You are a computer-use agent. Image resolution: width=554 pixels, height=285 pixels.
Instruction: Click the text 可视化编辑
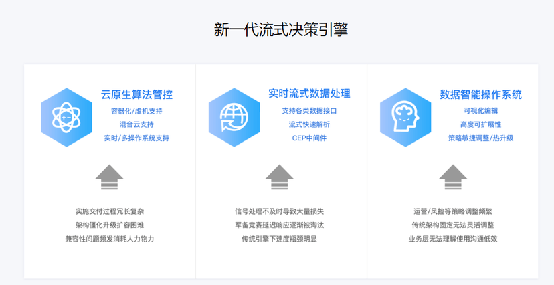tap(480, 111)
